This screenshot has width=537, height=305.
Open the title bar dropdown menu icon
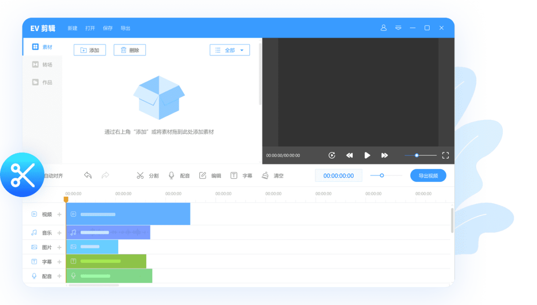pos(398,28)
